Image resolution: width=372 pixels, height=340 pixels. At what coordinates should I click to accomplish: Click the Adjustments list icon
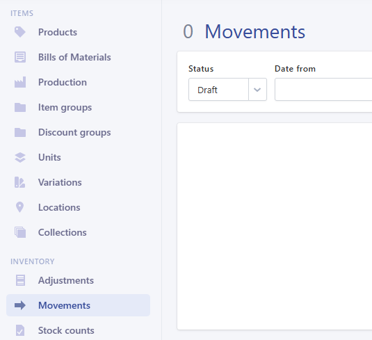click(x=20, y=280)
